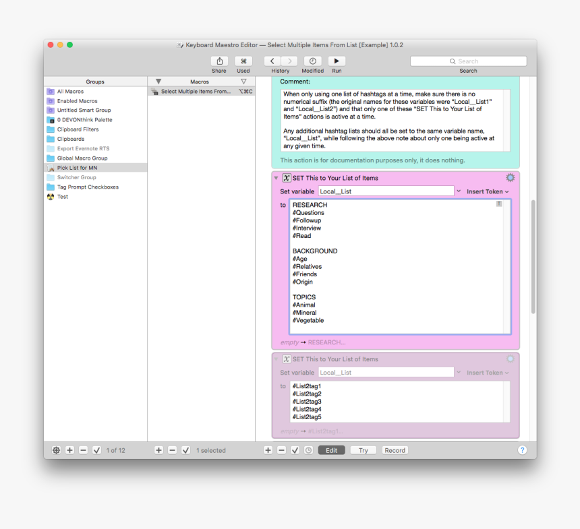The image size is (580, 529).
Task: Go back in History
Action: [x=272, y=61]
